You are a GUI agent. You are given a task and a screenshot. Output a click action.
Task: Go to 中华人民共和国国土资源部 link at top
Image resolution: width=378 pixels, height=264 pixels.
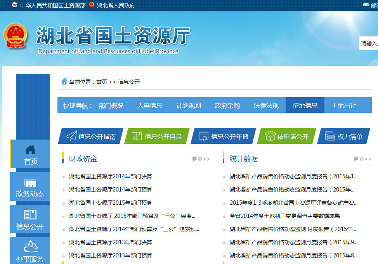53,5
